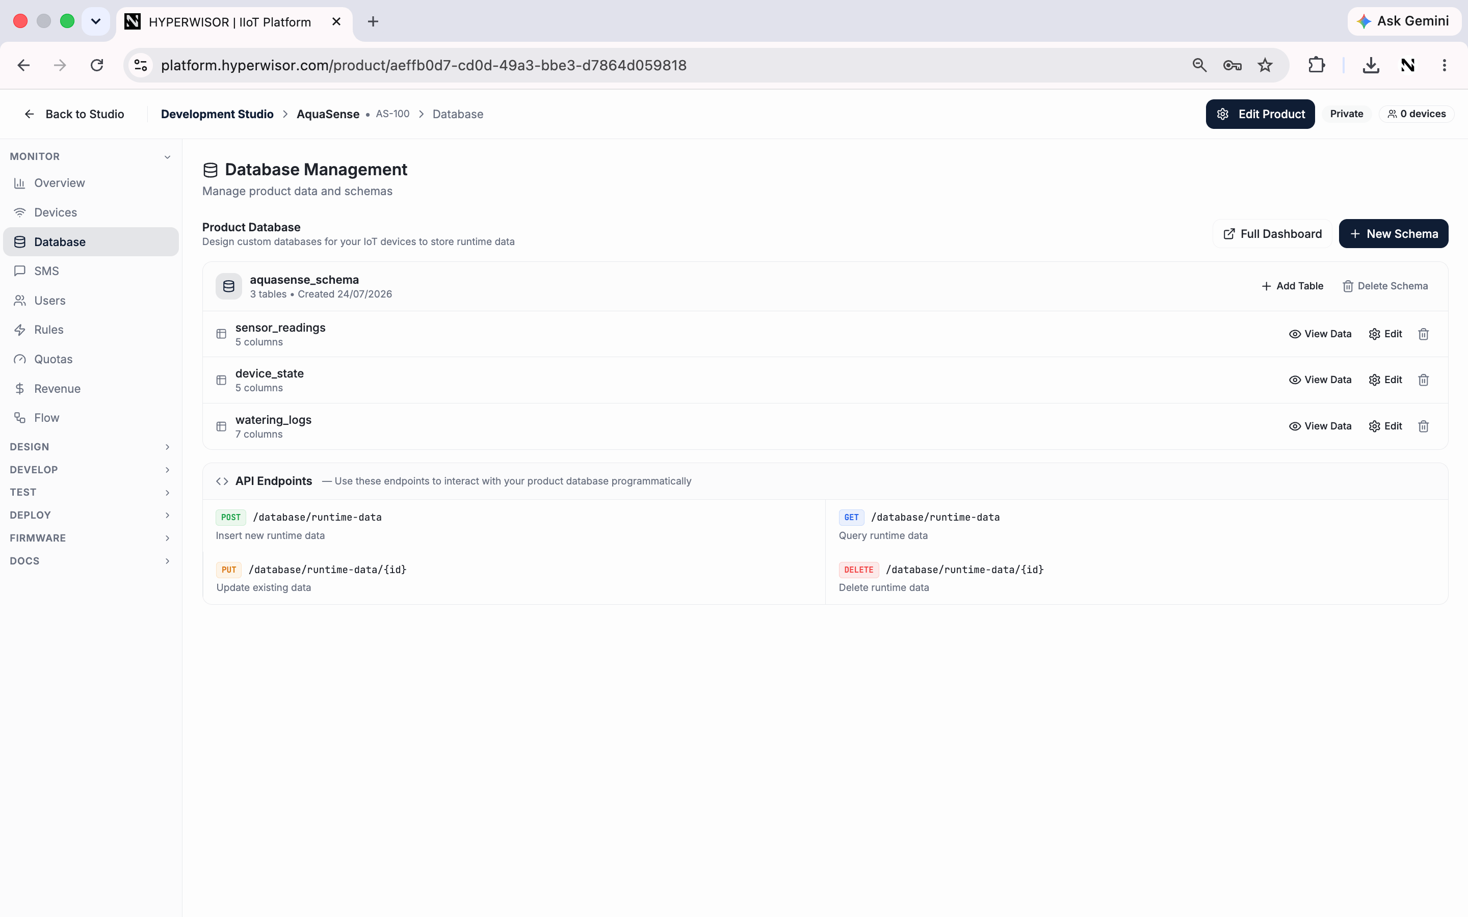This screenshot has width=1468, height=917.
Task: Click the Ask Gemini button
Action: click(1404, 21)
